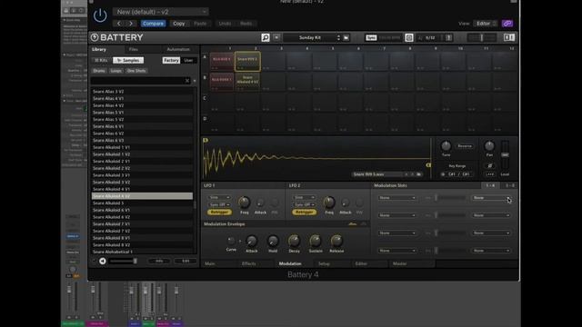
Task: Click the LFO 1 Freq knob
Action: click(x=244, y=203)
